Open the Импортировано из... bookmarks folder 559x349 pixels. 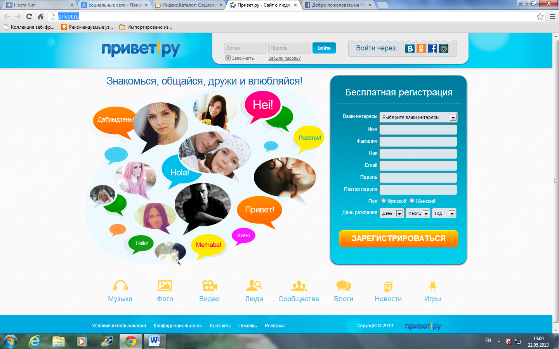[x=146, y=27]
